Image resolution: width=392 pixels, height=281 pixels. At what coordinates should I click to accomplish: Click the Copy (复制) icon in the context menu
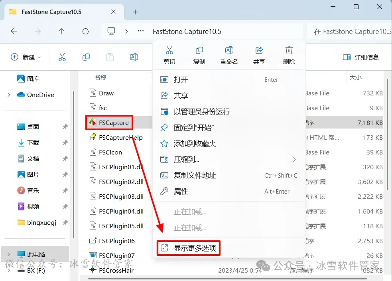tap(199, 51)
